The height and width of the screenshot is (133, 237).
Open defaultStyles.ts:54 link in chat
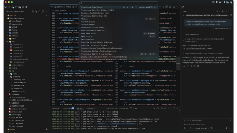(199, 57)
